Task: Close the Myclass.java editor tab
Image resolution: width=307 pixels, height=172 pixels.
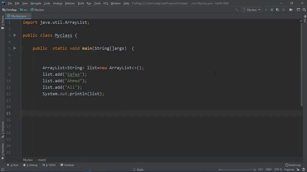Action: (29, 16)
